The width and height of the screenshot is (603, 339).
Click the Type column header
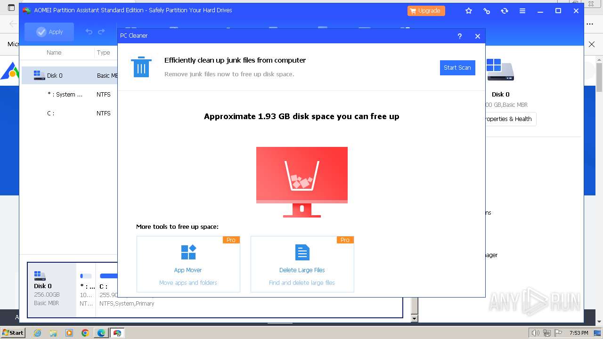tap(103, 53)
